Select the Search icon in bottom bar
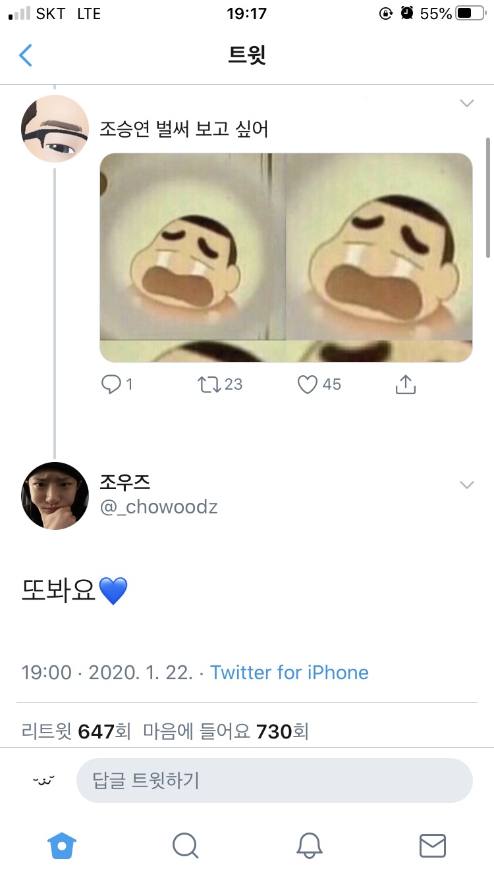Screen dimensions: 494x878 (185, 846)
